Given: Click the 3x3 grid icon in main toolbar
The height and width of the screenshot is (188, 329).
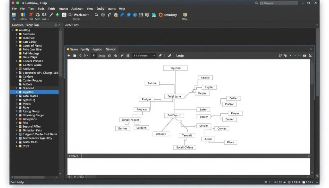Looking at the screenshot, I should pos(141,15).
